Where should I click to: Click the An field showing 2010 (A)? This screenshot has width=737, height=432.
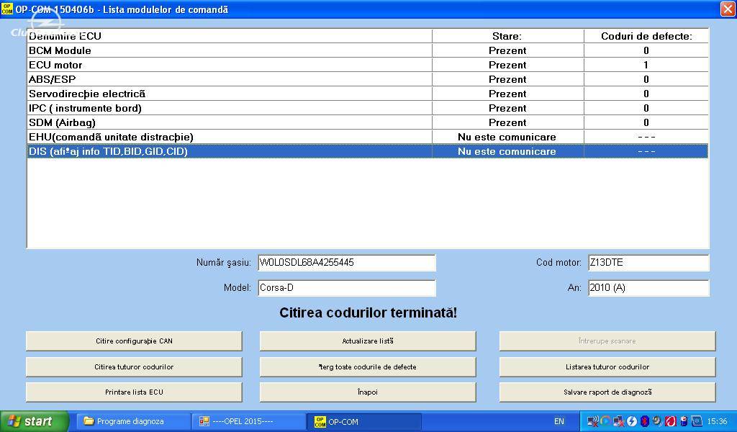(648, 288)
